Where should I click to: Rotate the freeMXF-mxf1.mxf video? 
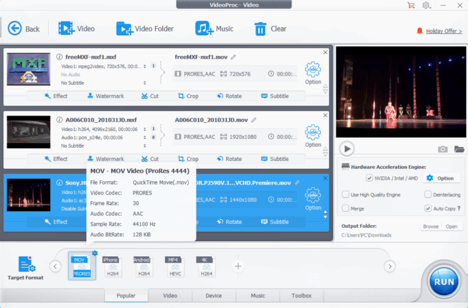pyautogui.click(x=229, y=96)
